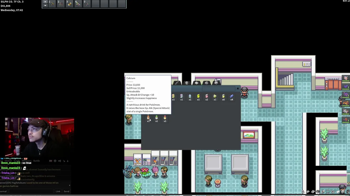350x196 pixels.
Task: Switch hotbar page up arrow
Action: point(45,2)
